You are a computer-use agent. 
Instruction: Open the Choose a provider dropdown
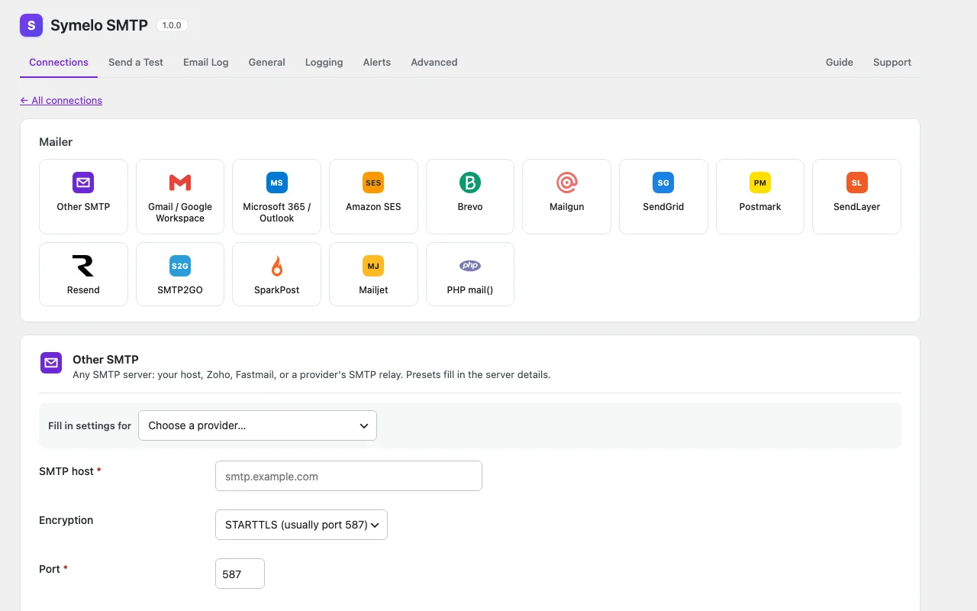[257, 425]
